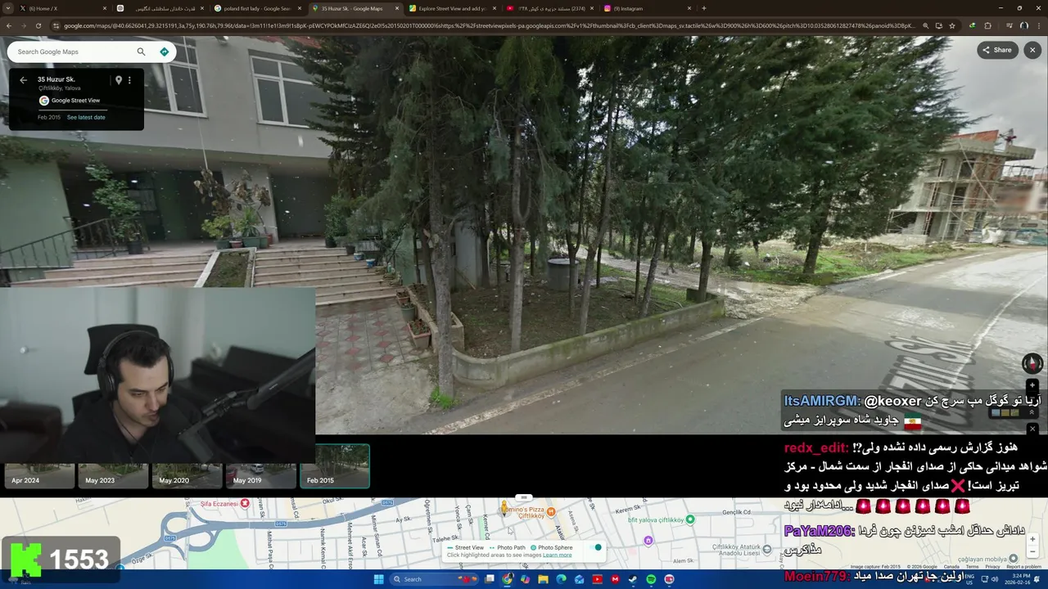1048x589 pixels.
Task: Open Microsoft Edge from the taskbar
Action: (x=561, y=579)
